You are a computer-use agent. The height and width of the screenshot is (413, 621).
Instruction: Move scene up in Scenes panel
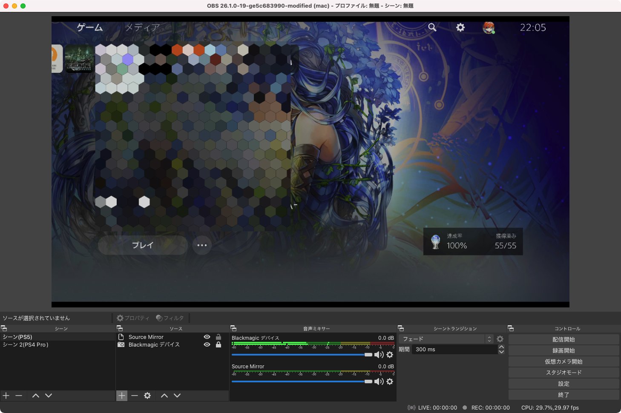(x=36, y=396)
